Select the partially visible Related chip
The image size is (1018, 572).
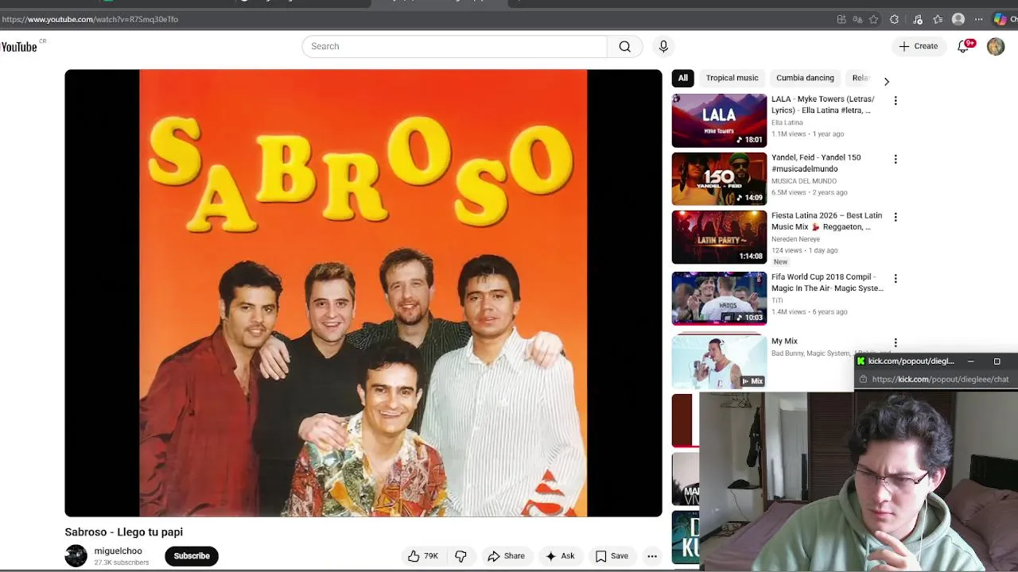click(860, 78)
